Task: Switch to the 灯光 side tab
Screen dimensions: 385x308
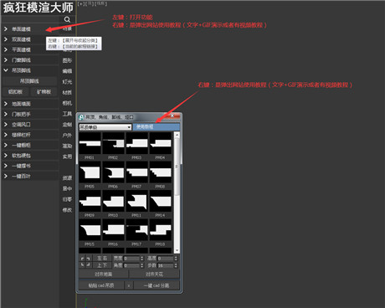Action: coord(67,82)
